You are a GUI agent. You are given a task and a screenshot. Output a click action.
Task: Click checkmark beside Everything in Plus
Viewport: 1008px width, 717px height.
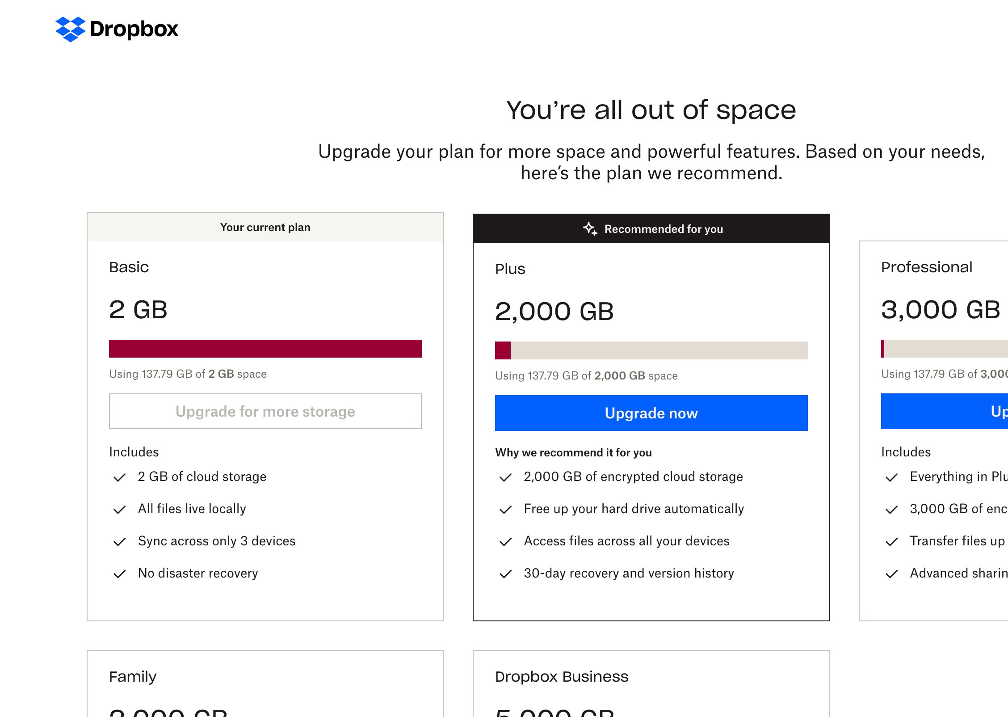892,477
